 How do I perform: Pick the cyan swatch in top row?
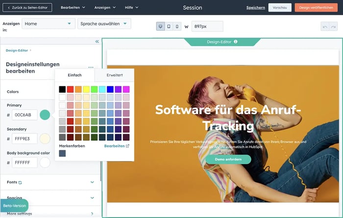(102, 89)
